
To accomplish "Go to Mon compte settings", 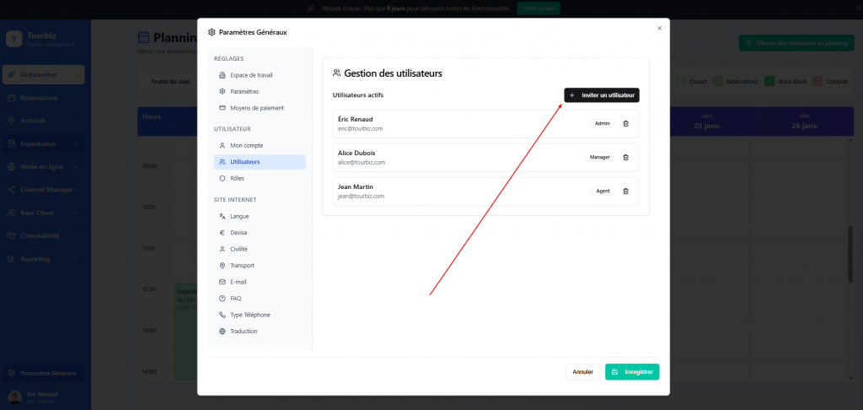I will point(246,145).
